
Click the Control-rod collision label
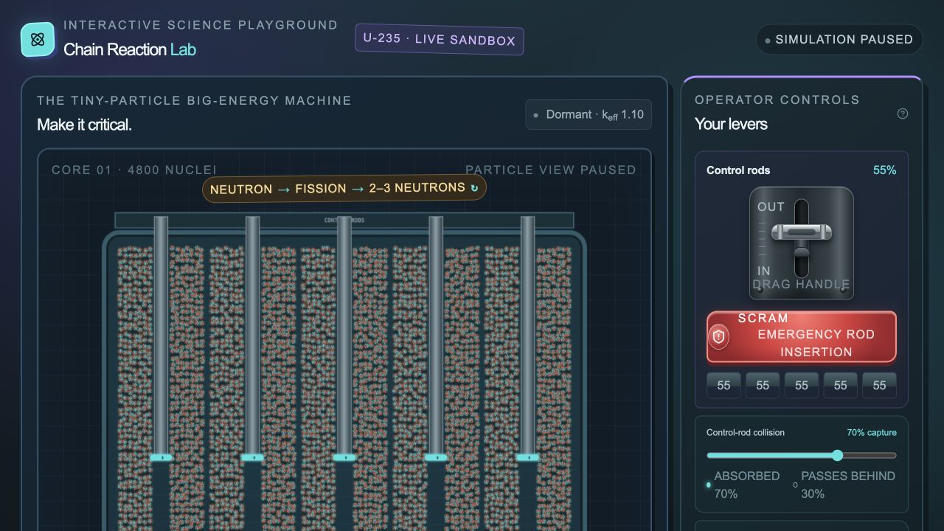(x=746, y=433)
